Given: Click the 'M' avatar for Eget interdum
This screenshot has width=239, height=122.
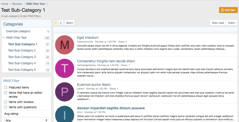Looking at the screenshot, I should [65, 45].
